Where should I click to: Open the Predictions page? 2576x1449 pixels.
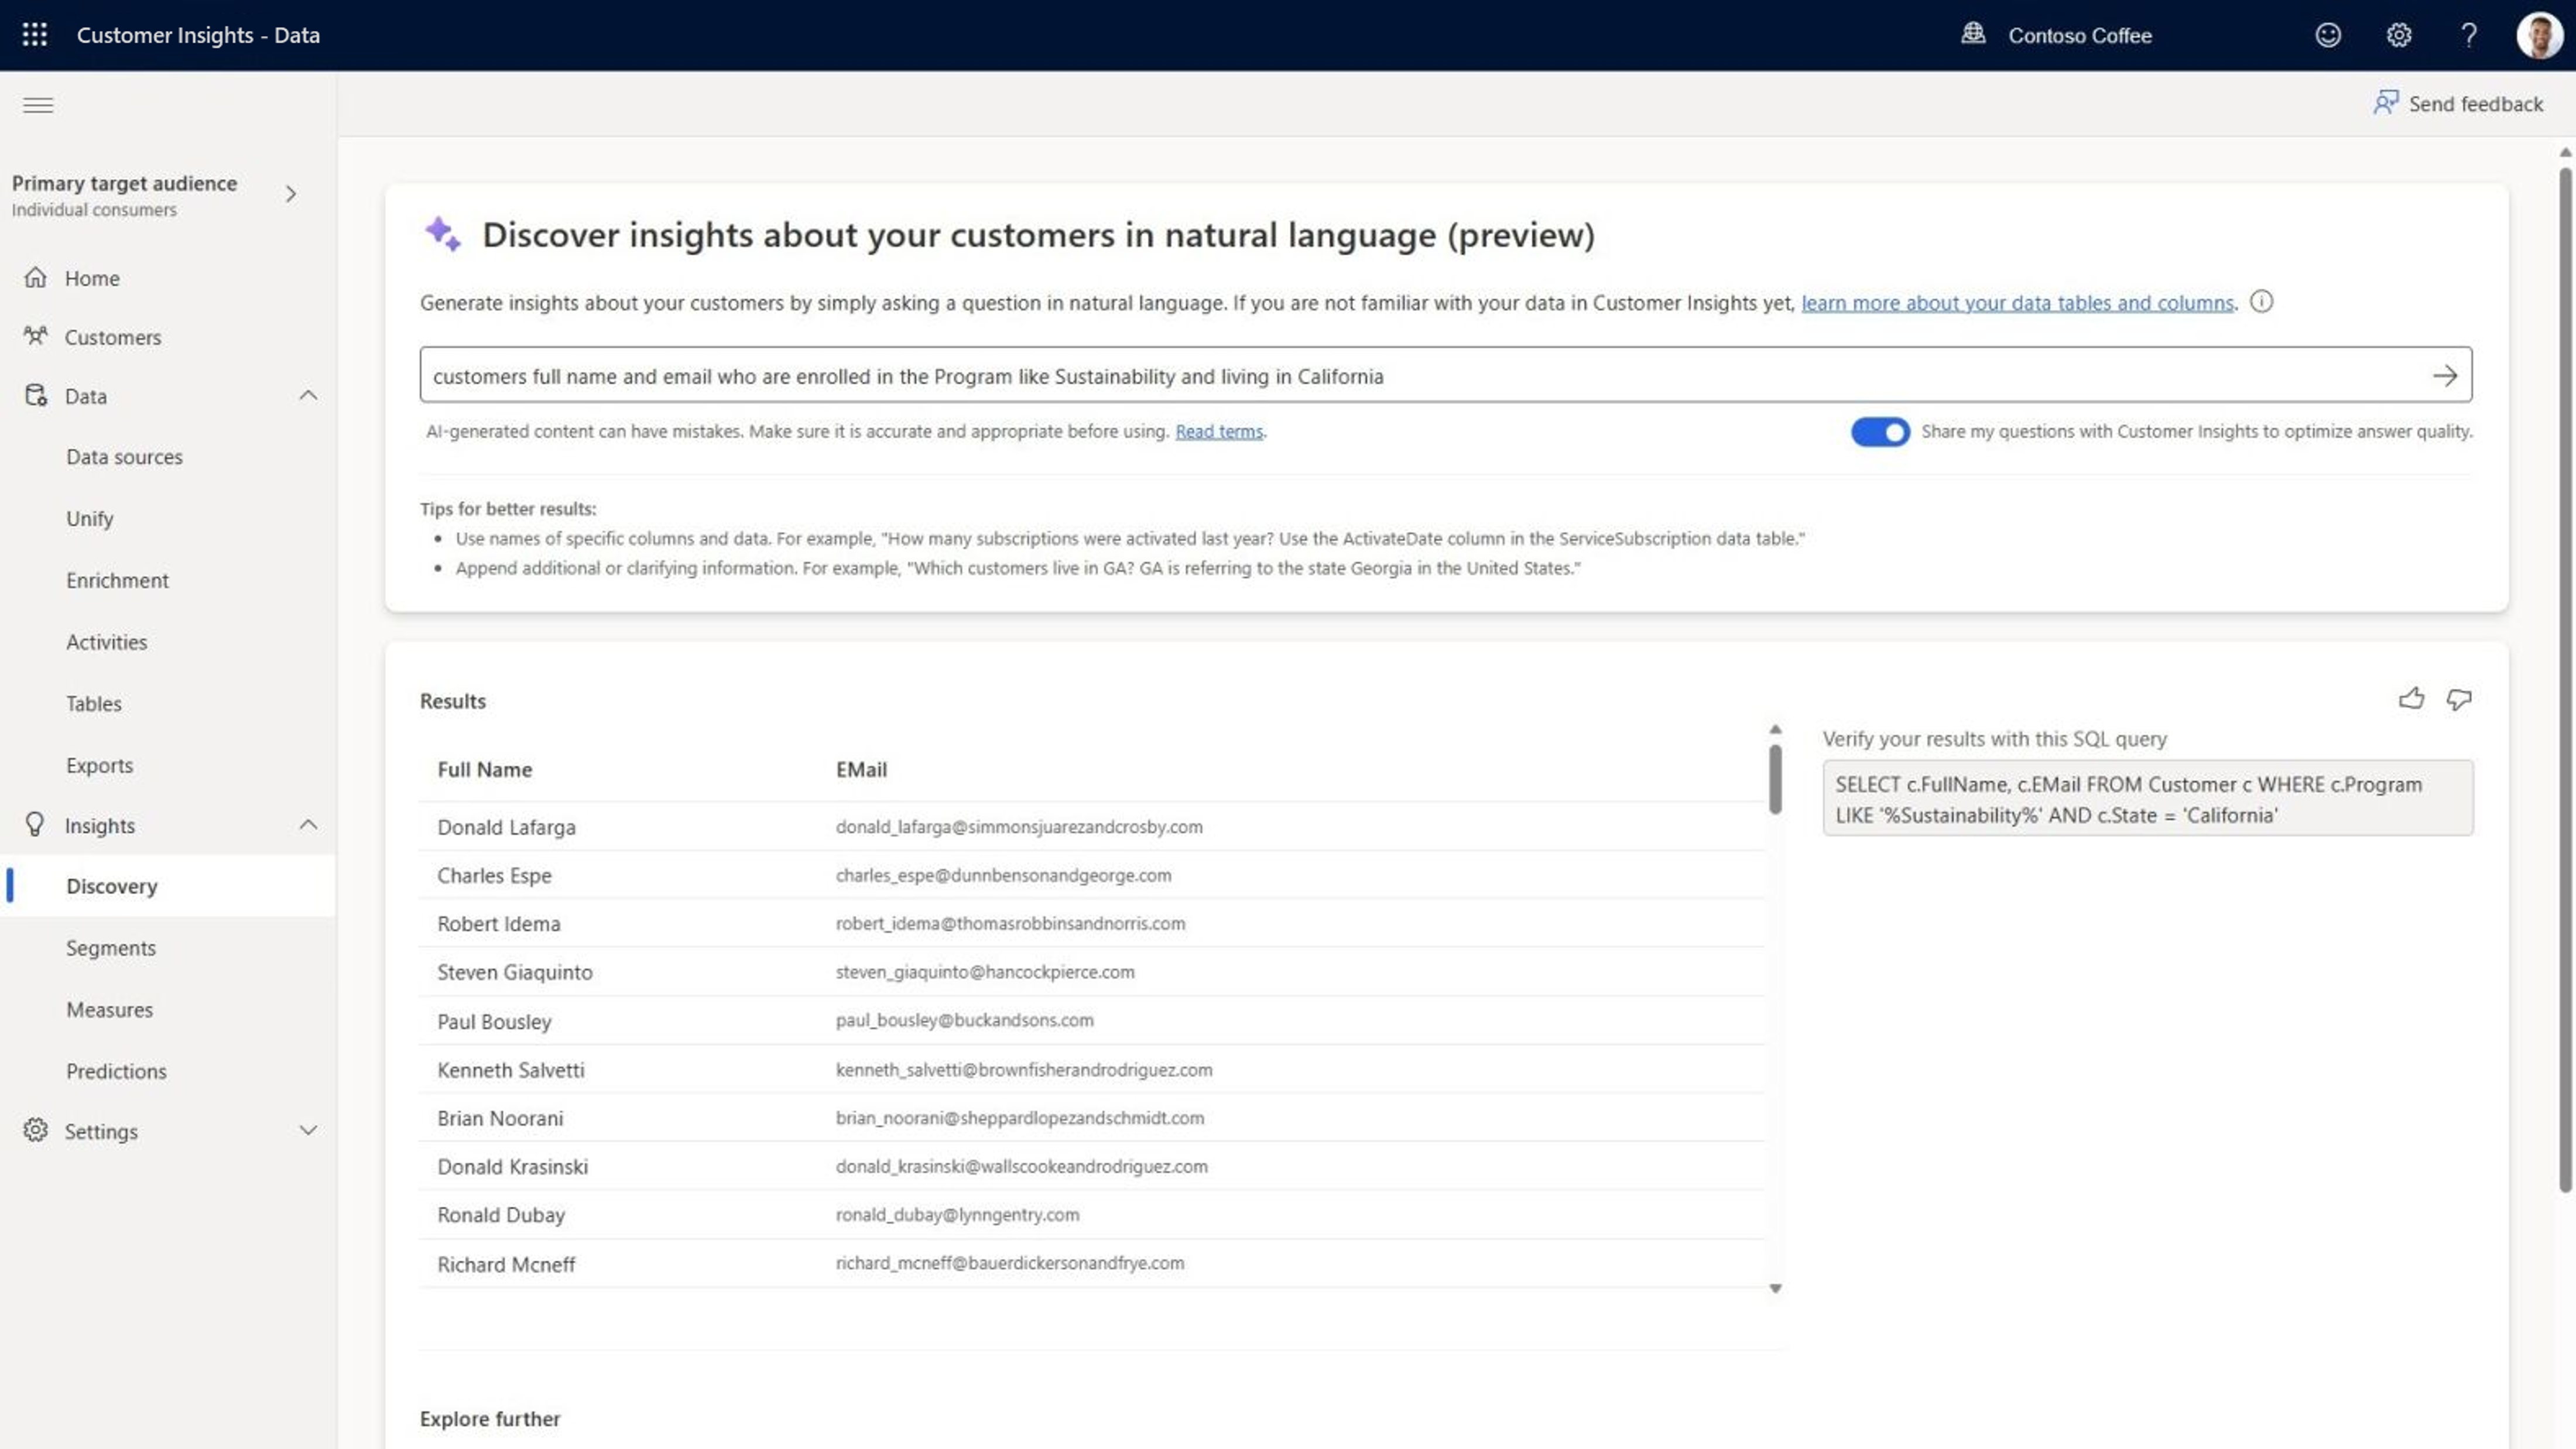116,1071
